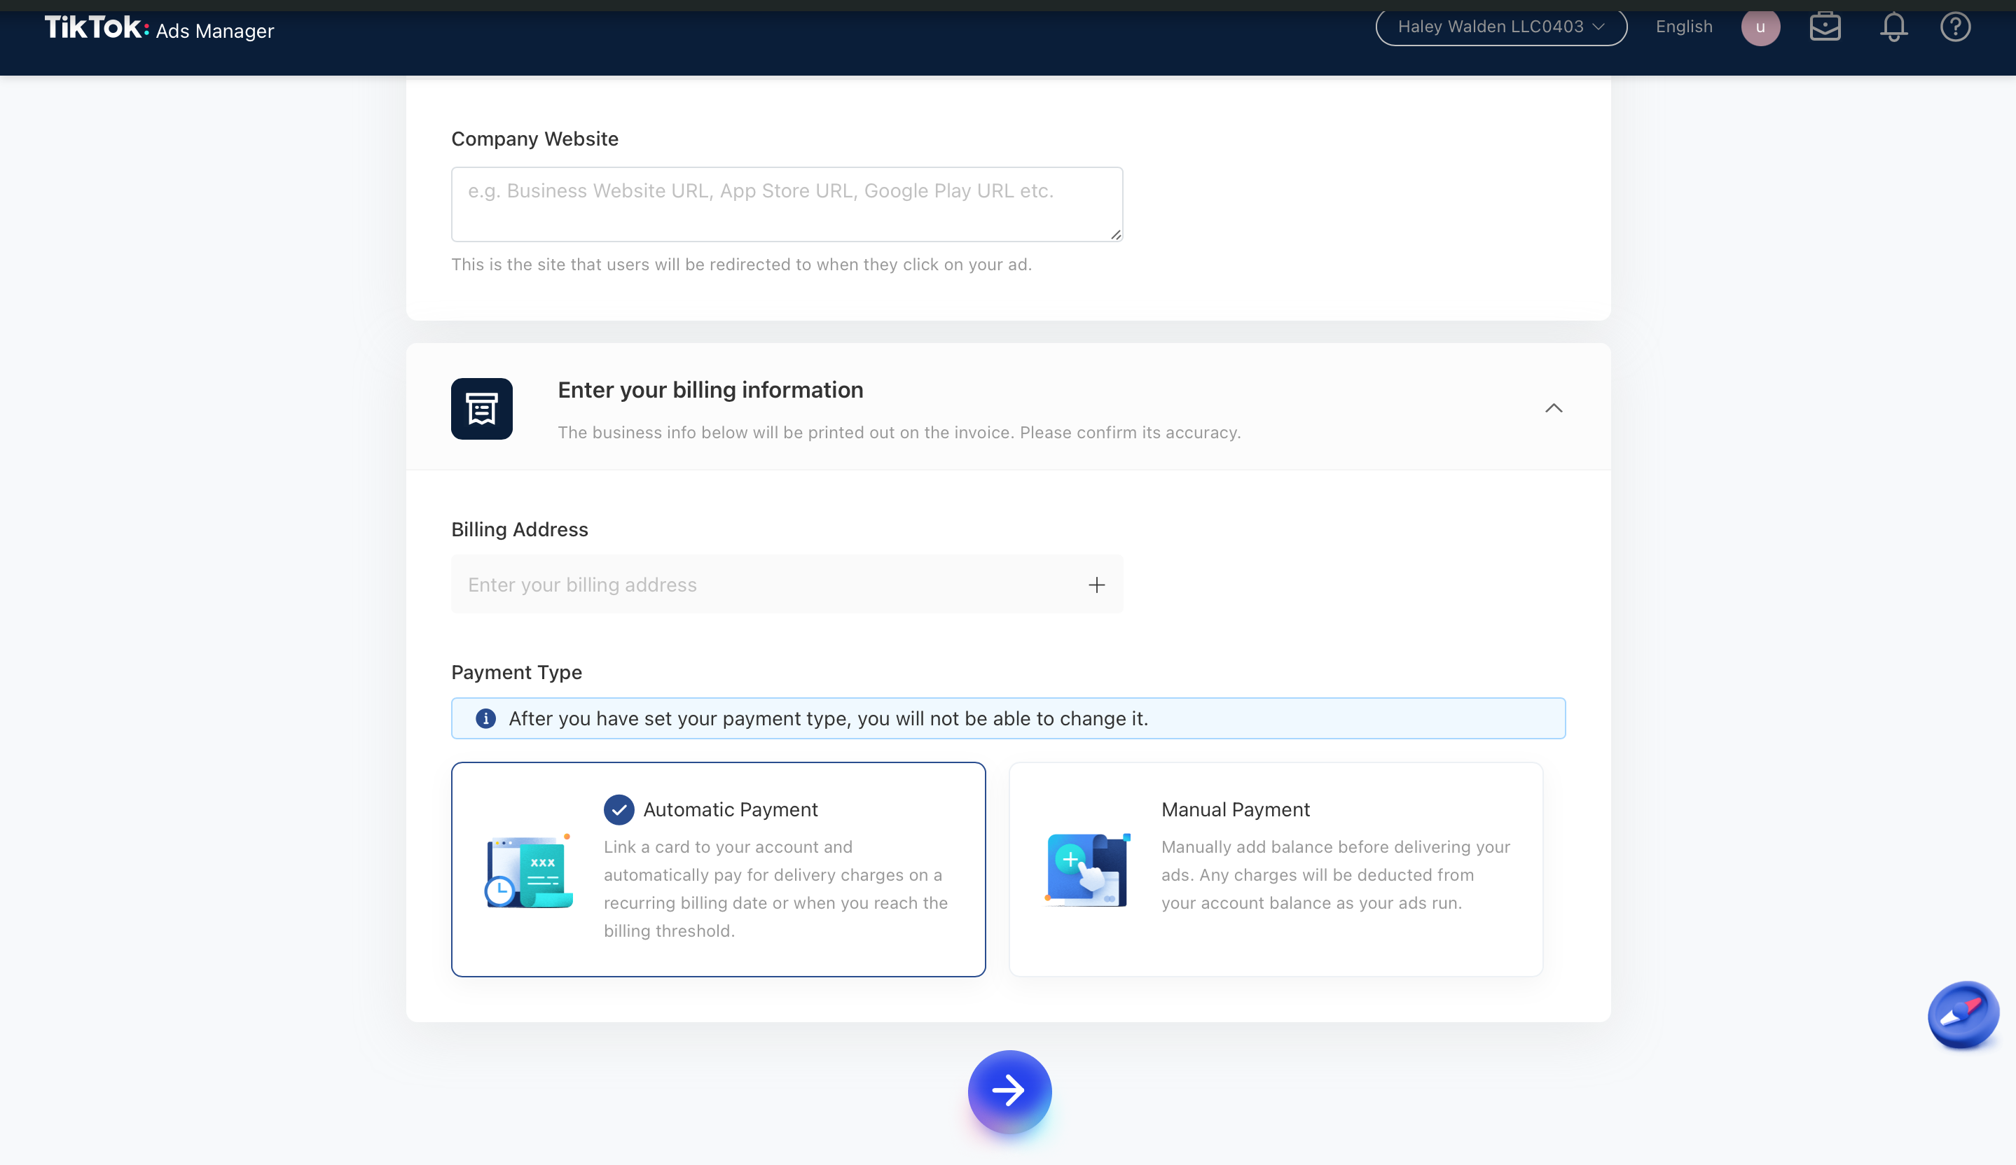Open the English language selector
Screen dimensions: 2016x1165
click(1683, 27)
